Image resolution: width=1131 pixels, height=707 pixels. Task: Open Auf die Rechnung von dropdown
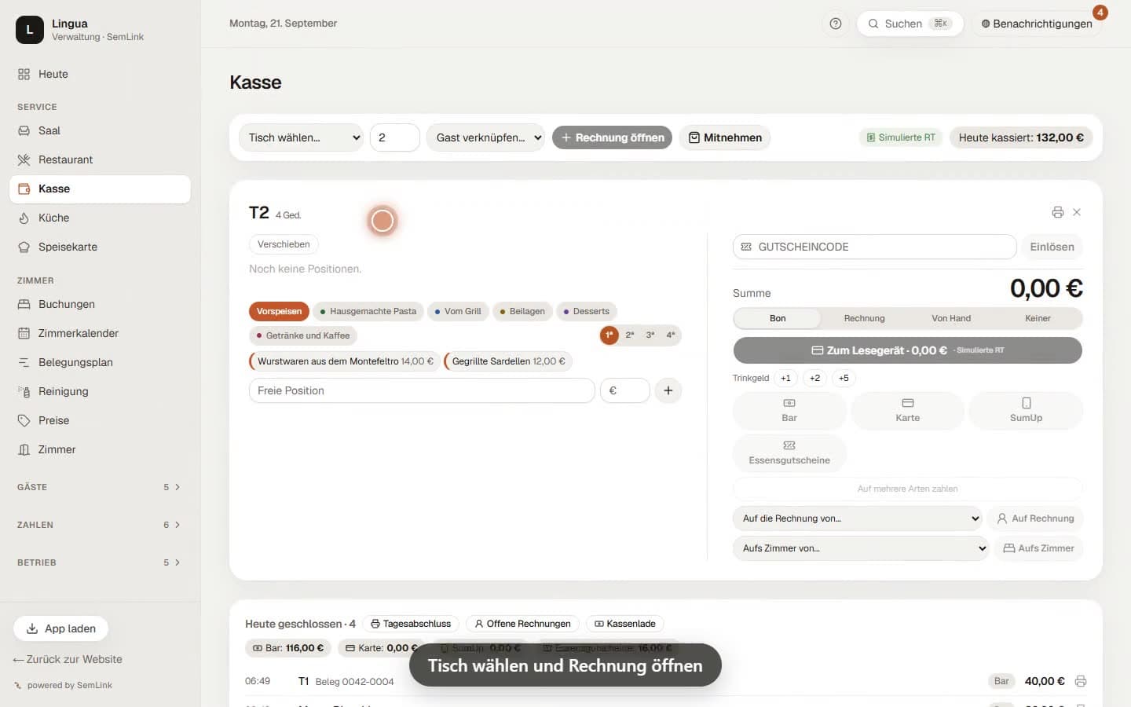(858, 518)
